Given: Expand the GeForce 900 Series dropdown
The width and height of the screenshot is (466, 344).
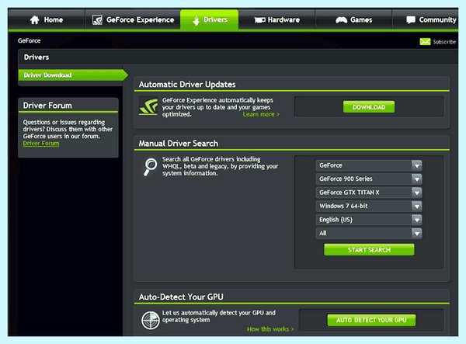Looking at the screenshot, I should tap(368, 179).
